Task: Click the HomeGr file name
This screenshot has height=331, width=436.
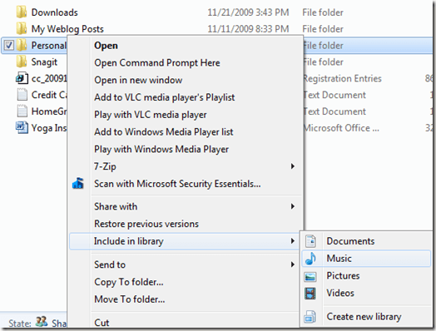Action: (49, 111)
